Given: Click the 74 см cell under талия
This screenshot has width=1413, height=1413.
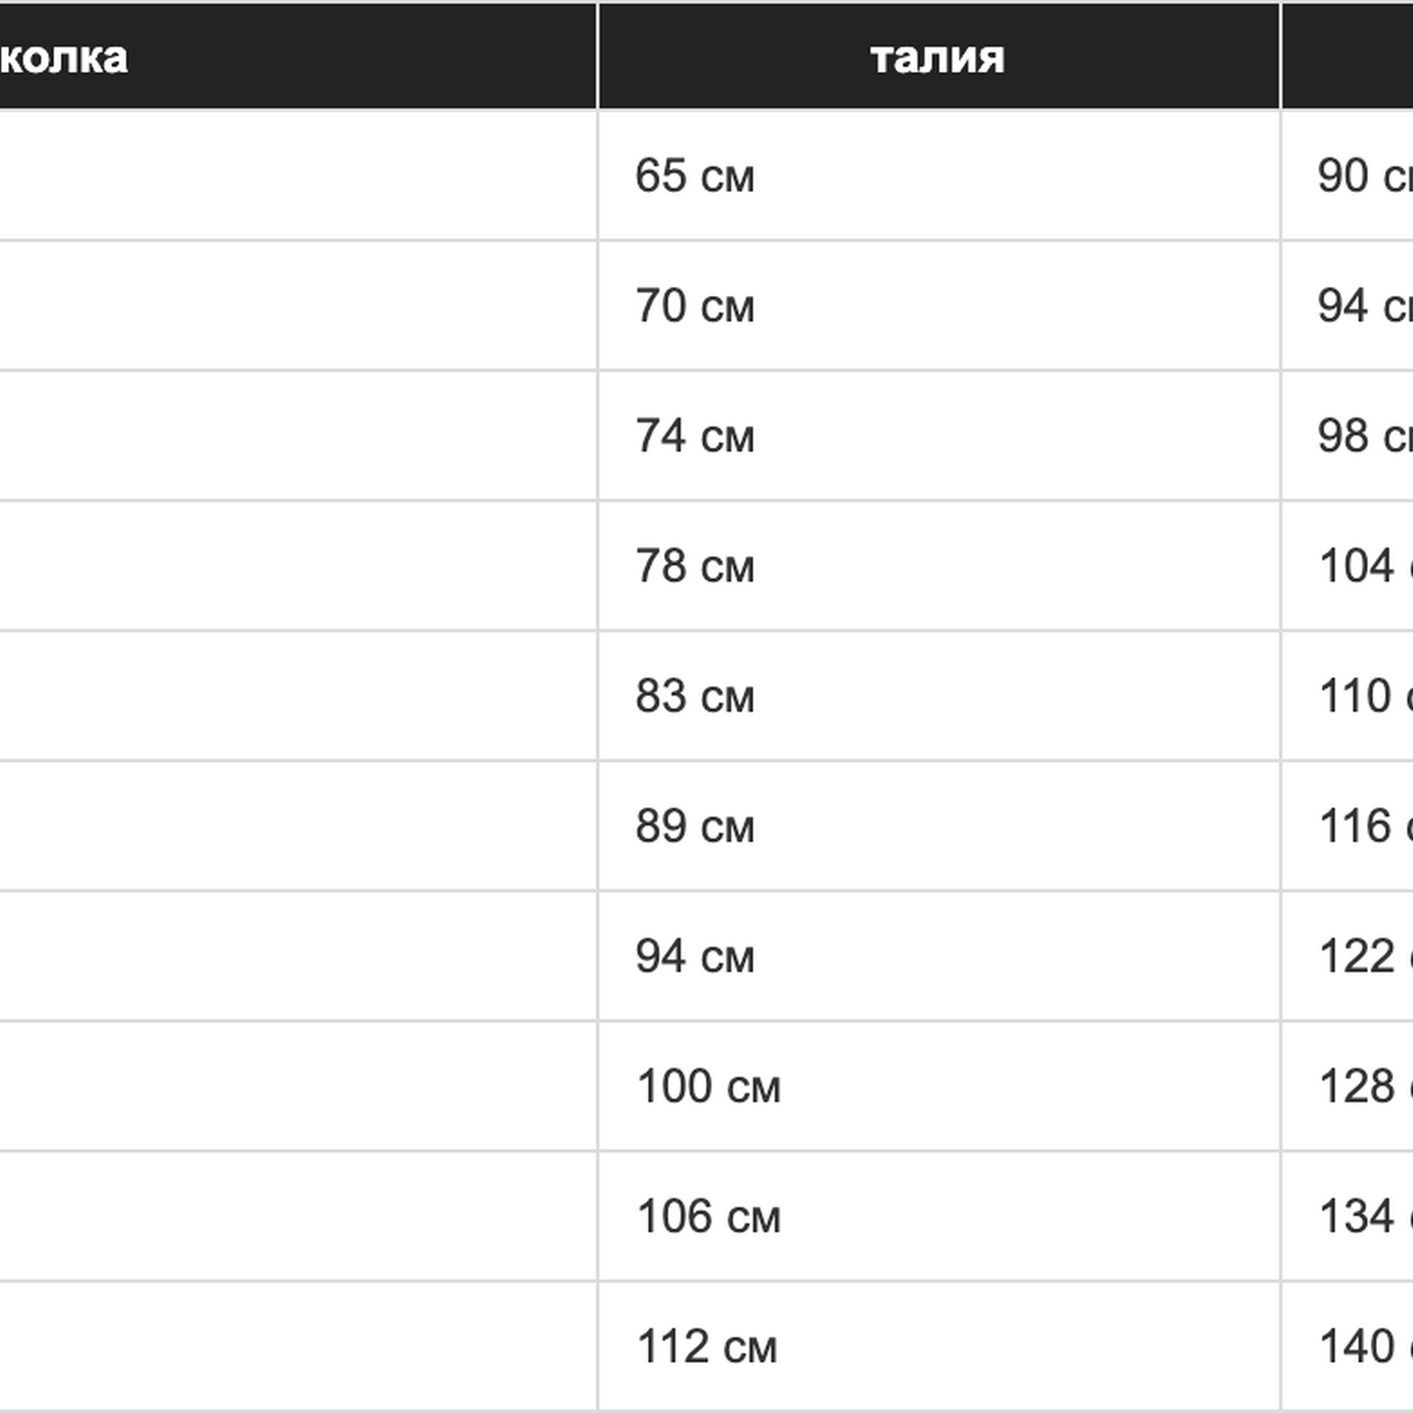Looking at the screenshot, I should click(x=695, y=436).
